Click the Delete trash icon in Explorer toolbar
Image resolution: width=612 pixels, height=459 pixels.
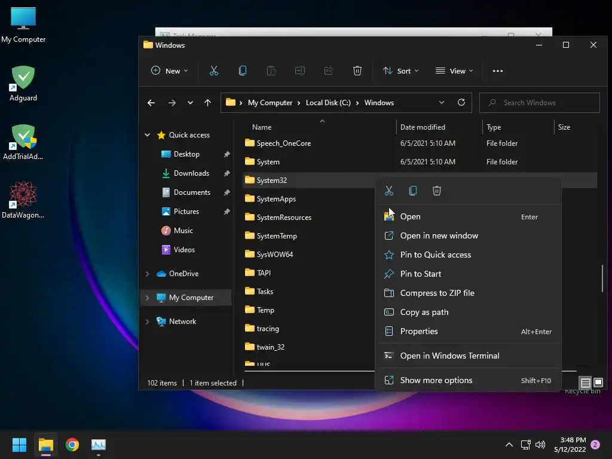pos(357,71)
